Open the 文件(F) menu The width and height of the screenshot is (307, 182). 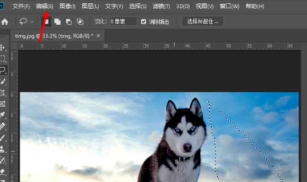tap(21, 6)
